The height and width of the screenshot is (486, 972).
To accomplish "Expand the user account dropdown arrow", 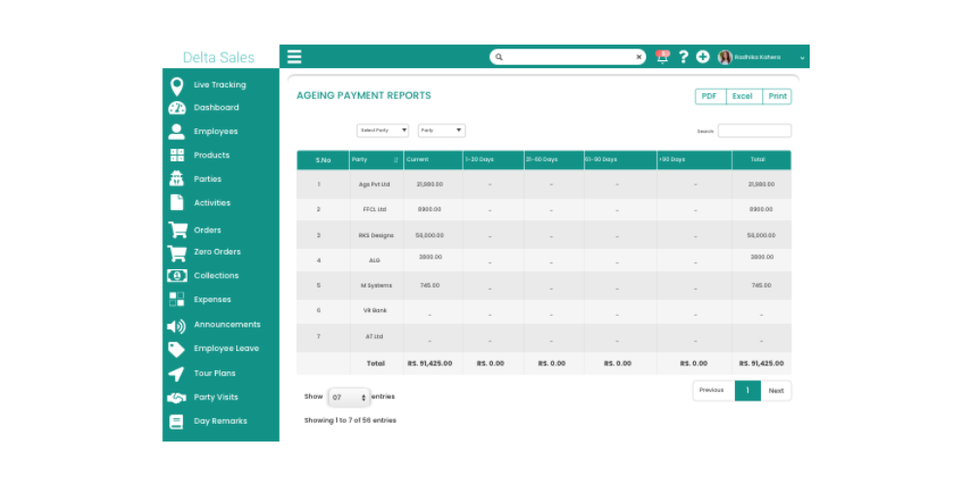I will [x=802, y=57].
